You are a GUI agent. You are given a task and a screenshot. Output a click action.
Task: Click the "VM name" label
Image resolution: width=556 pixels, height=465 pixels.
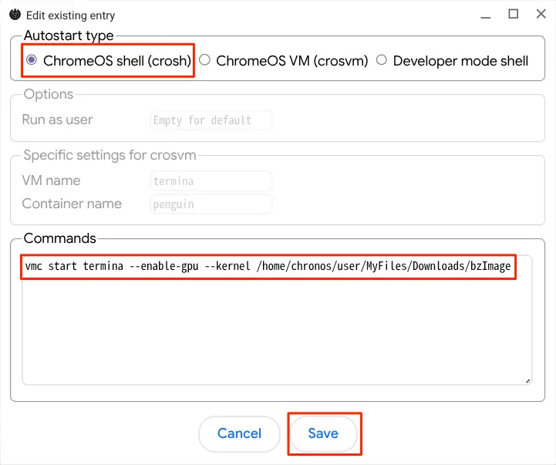pos(52,181)
